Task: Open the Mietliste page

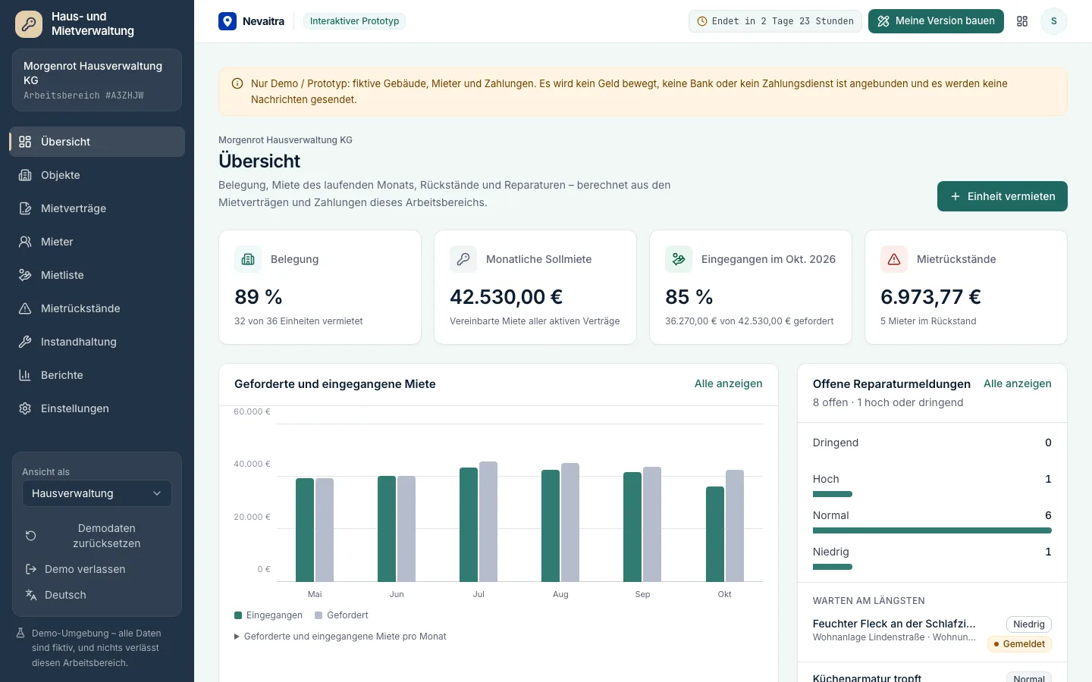Action: (97, 275)
